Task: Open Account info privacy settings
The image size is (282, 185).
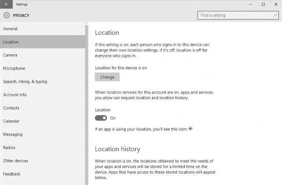Action: click(42, 95)
